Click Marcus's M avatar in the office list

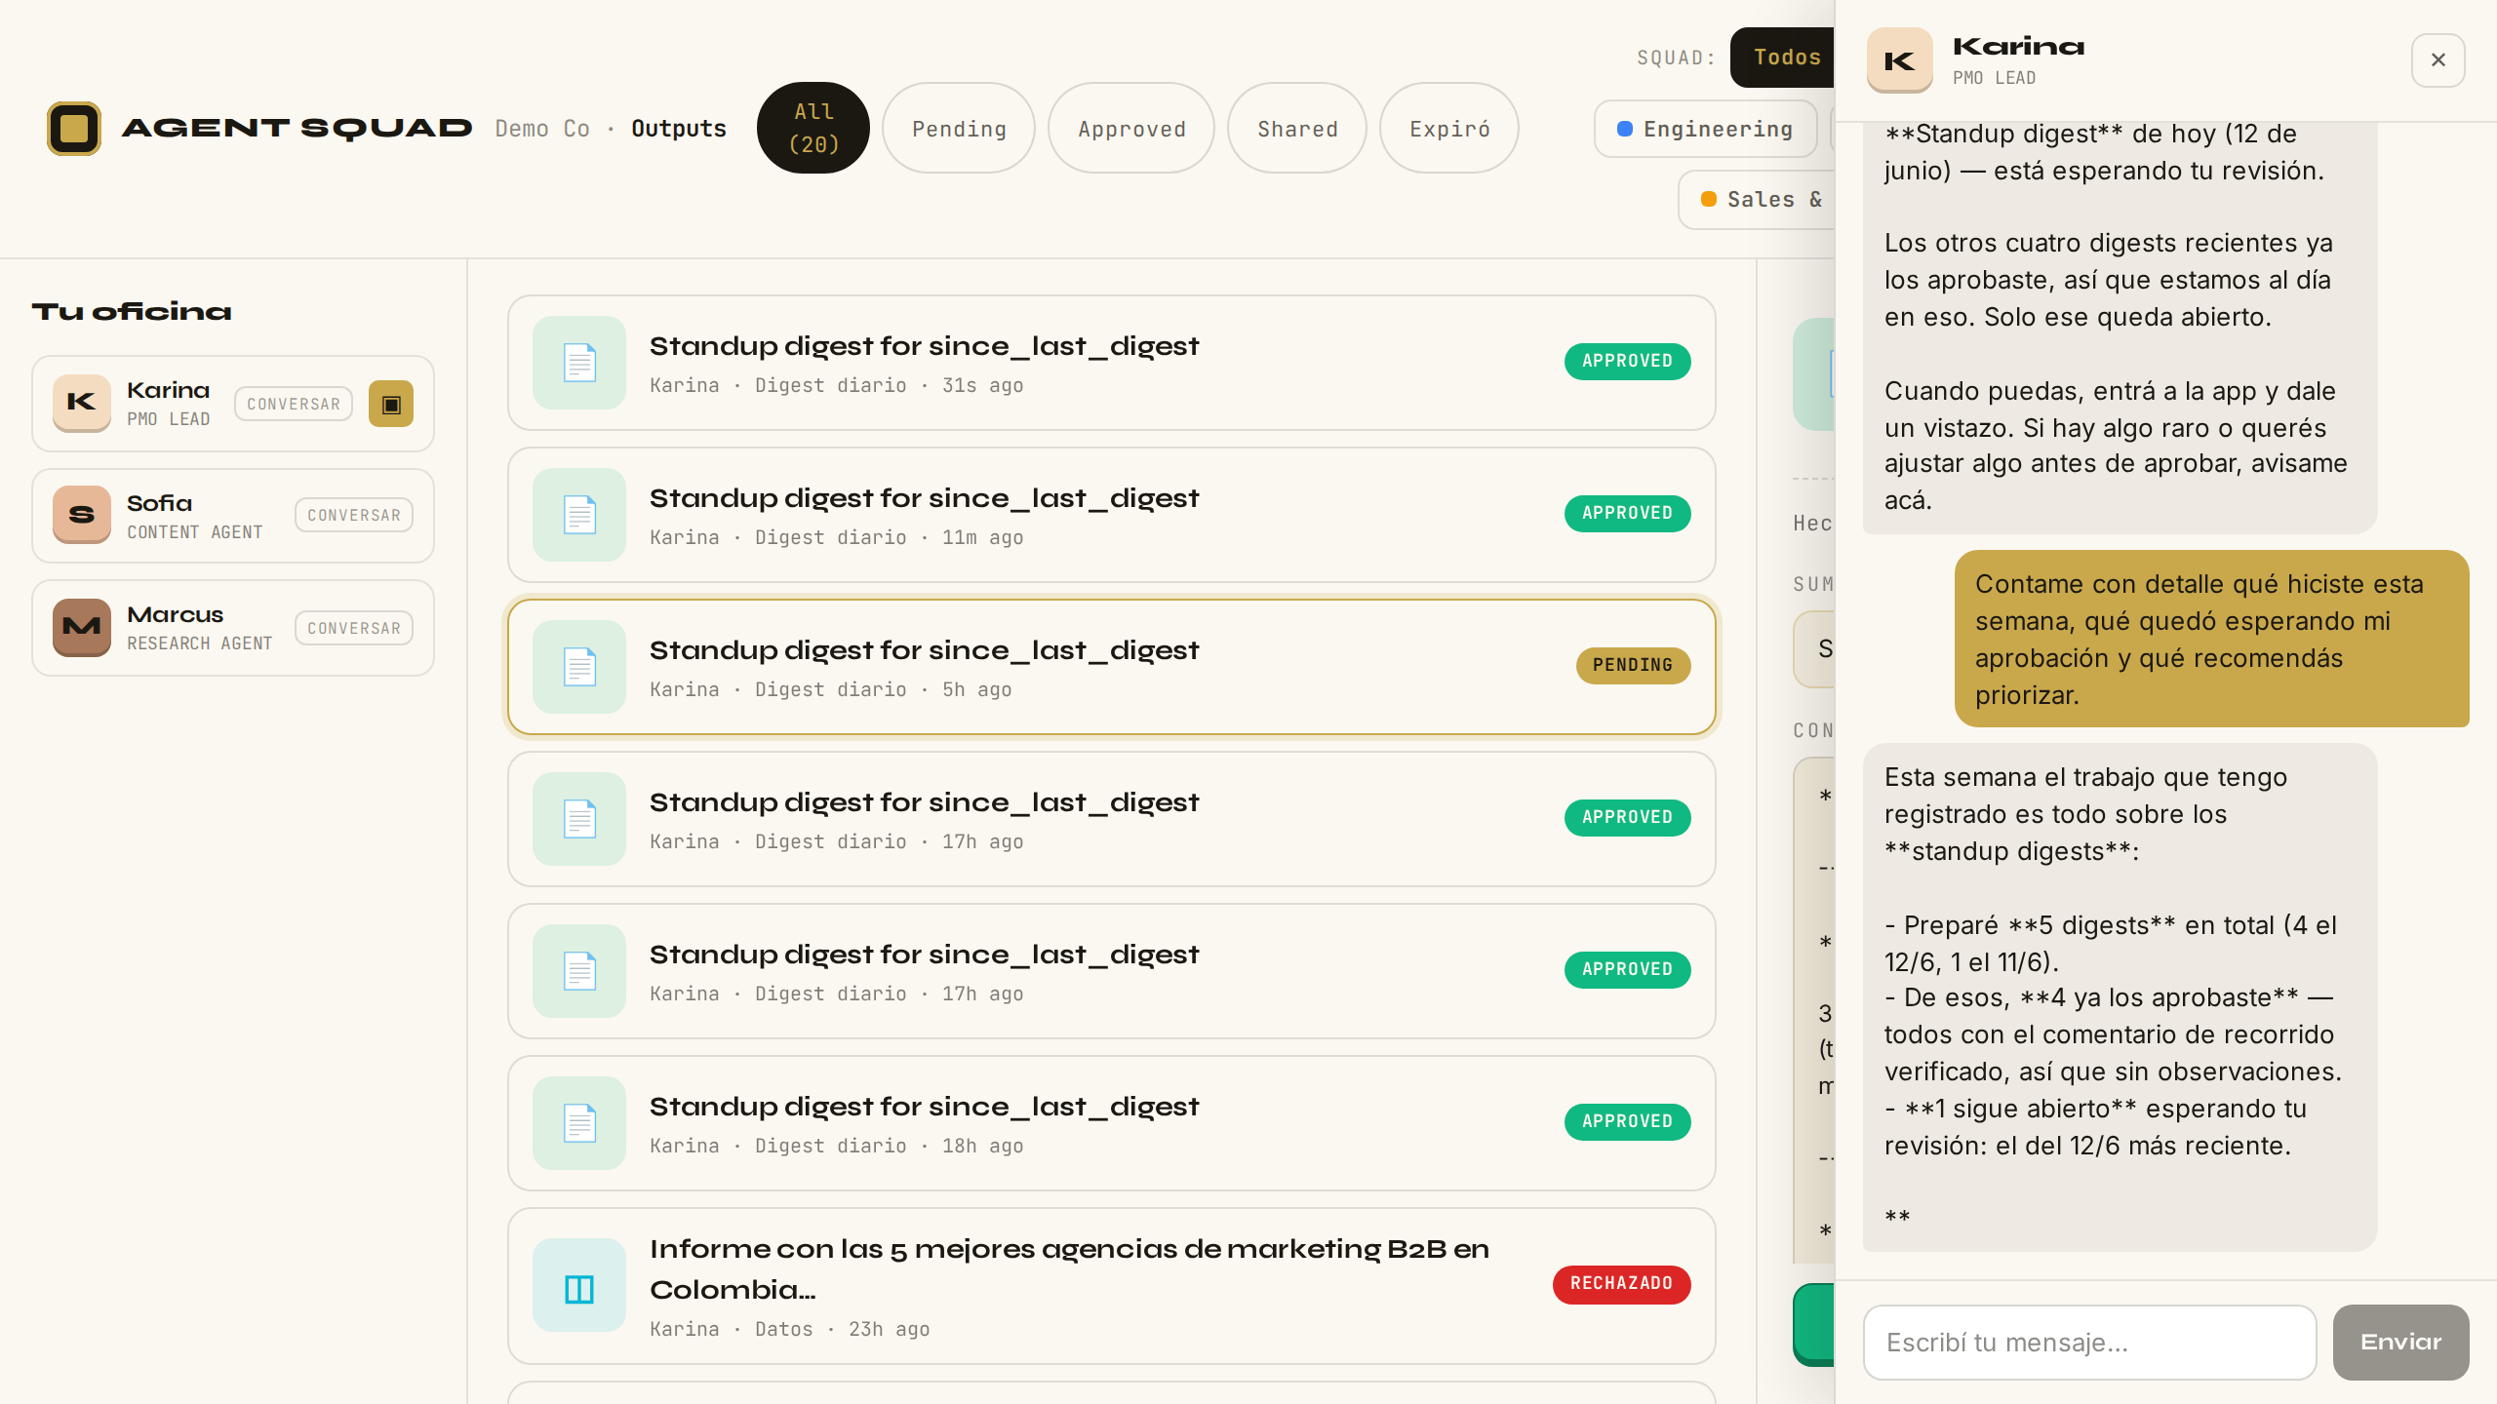82,627
